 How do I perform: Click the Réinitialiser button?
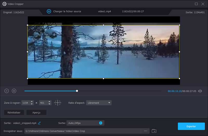click(x=14, y=112)
